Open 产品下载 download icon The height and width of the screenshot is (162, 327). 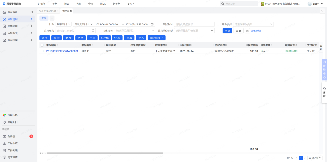4,143
